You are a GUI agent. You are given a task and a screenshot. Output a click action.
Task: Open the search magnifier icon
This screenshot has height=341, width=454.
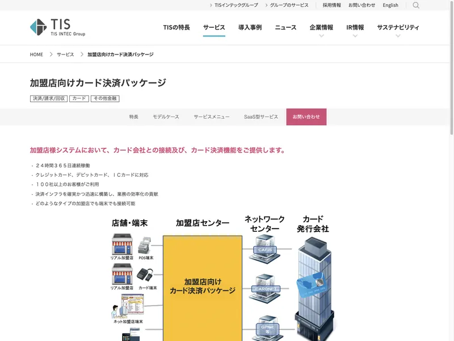coord(416,5)
